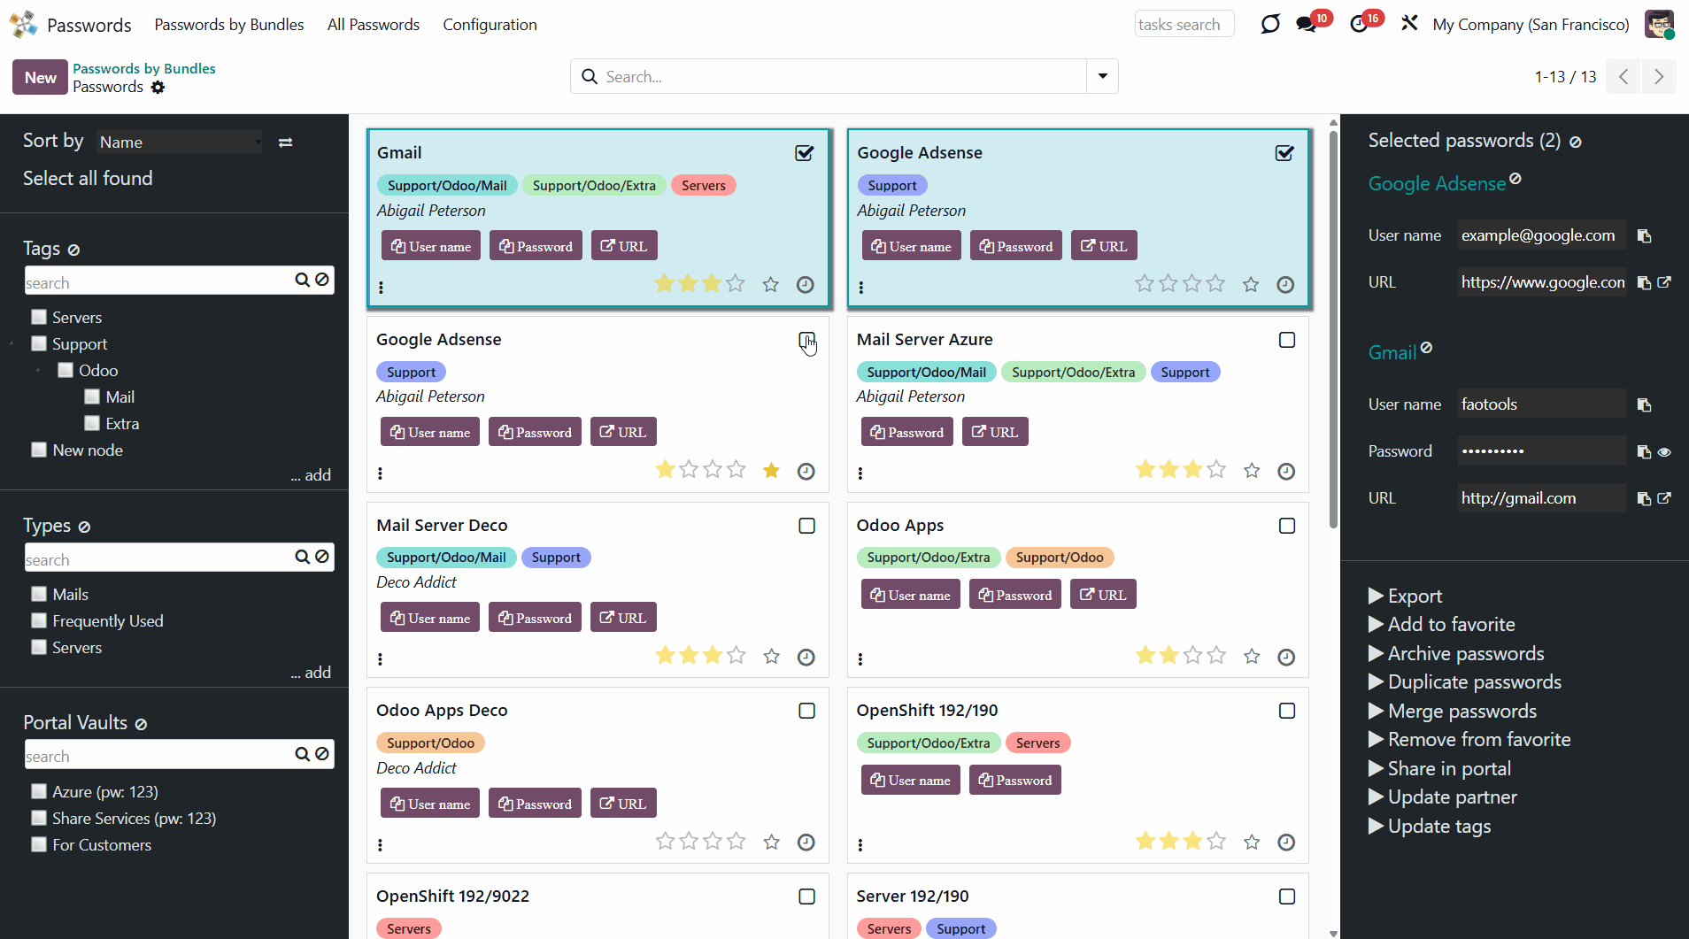Expand the Add to favorite action
Screen dimensions: 1689x939
[x=1442, y=624]
